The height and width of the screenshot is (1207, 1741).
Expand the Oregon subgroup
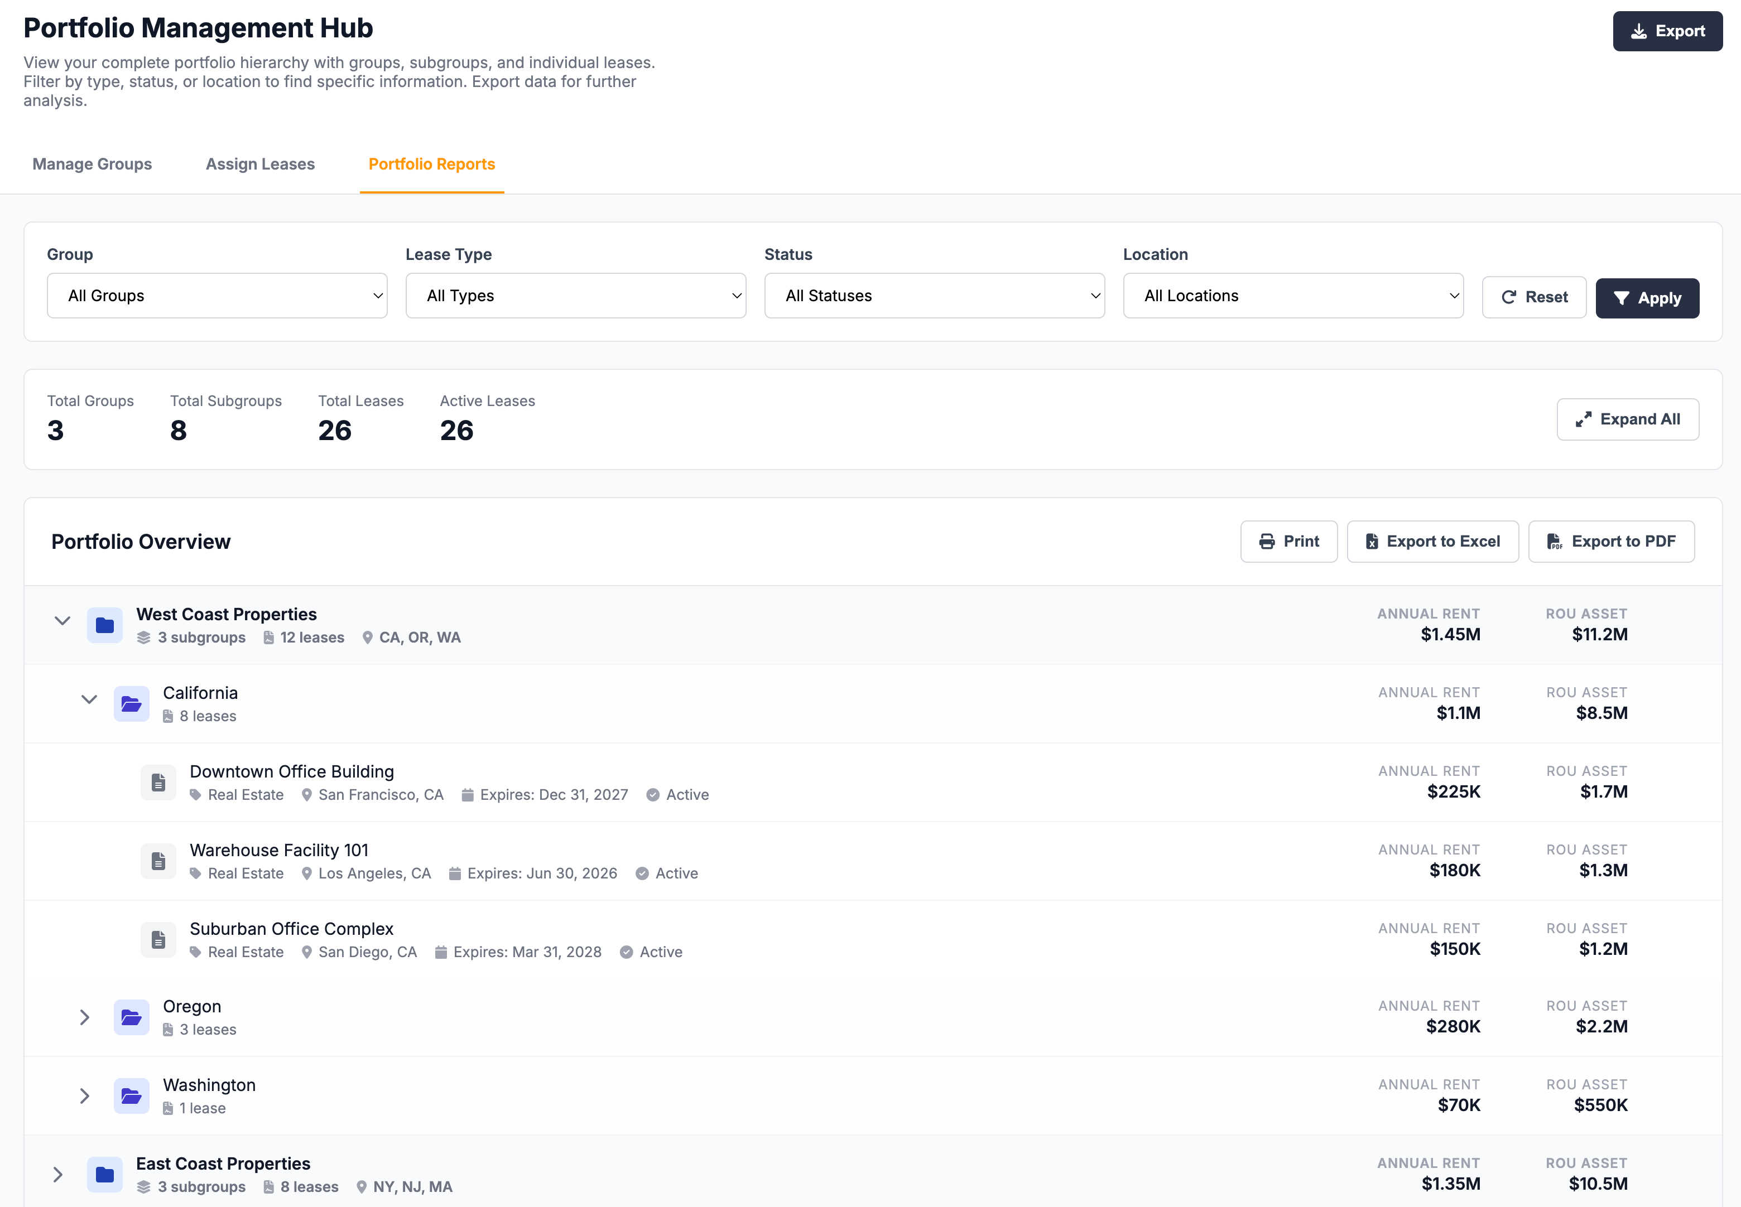(x=84, y=1017)
